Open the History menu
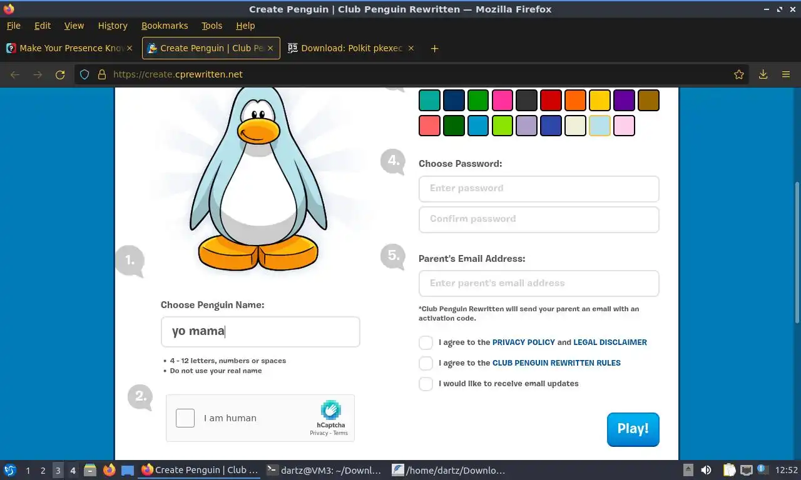The height and width of the screenshot is (480, 801). click(x=113, y=26)
